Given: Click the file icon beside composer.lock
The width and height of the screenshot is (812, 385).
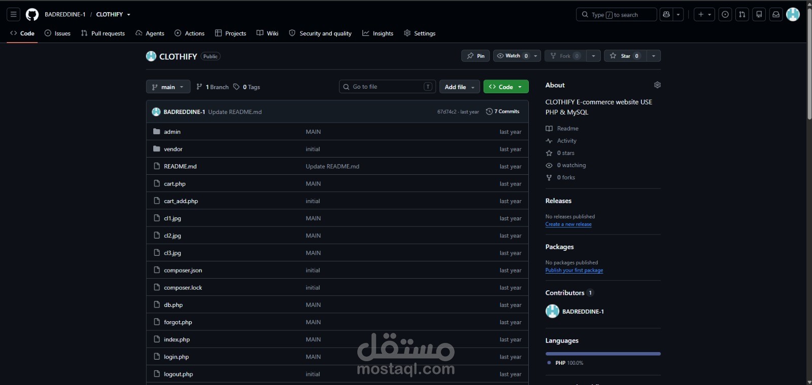Looking at the screenshot, I should coord(157,288).
